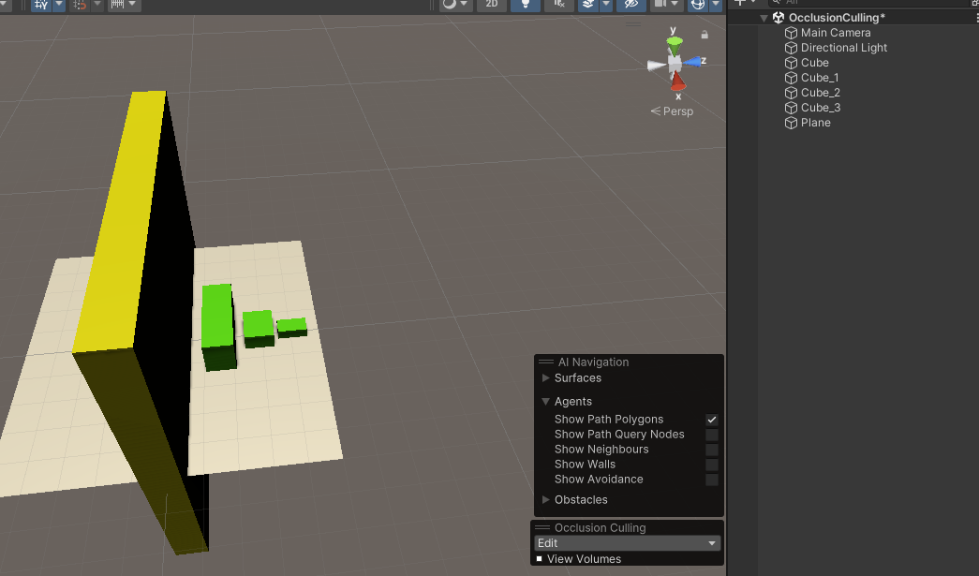979x576 pixels.
Task: Click the cube icon next to Main Camera
Action: click(x=791, y=33)
